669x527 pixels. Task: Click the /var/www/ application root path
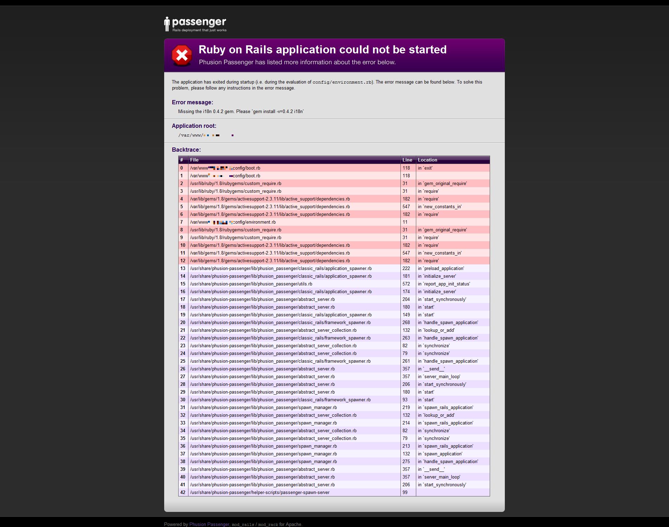point(206,135)
